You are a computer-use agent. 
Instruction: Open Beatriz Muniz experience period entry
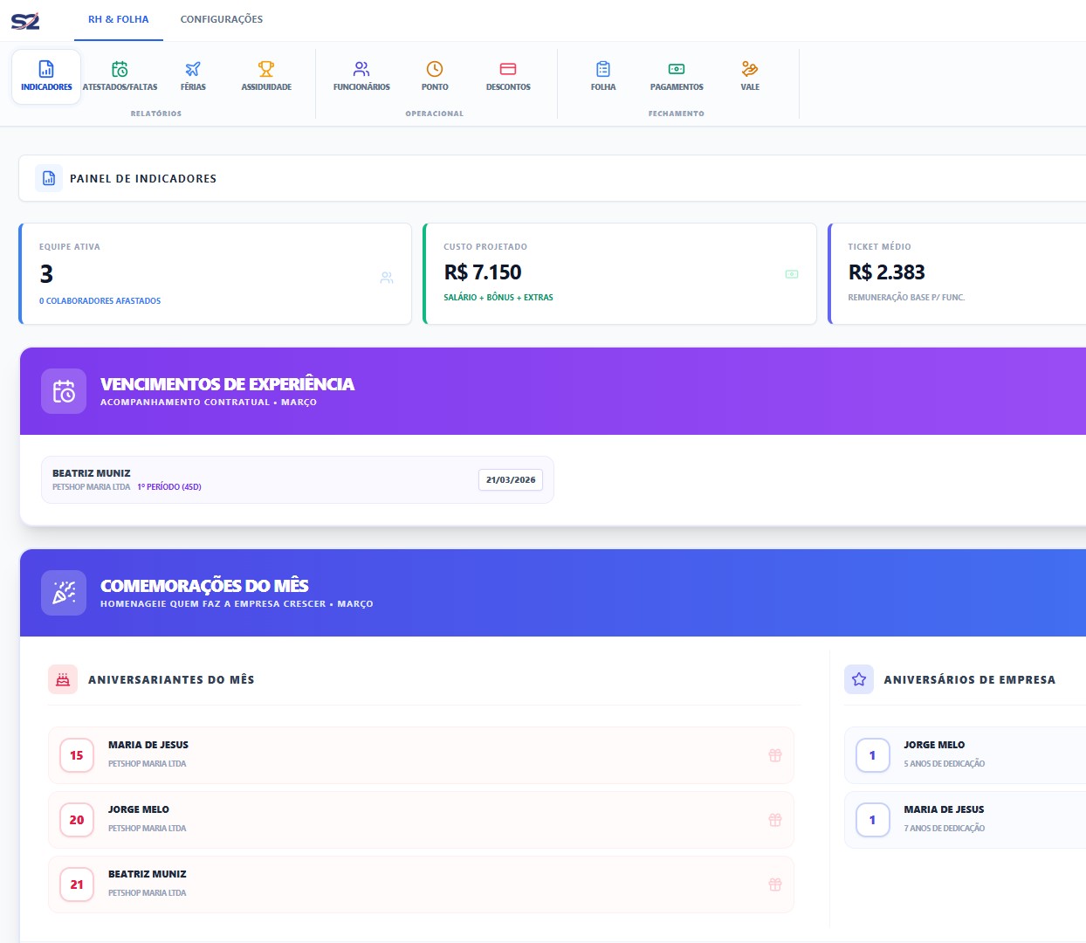(262, 479)
